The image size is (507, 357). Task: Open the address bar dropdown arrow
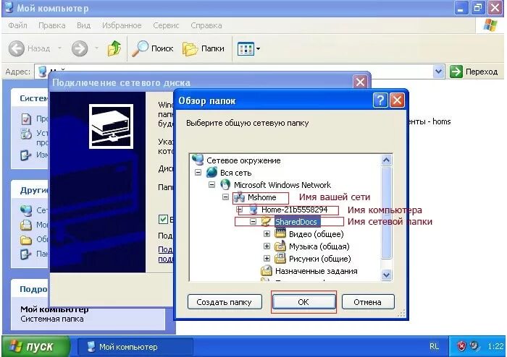[x=438, y=72]
